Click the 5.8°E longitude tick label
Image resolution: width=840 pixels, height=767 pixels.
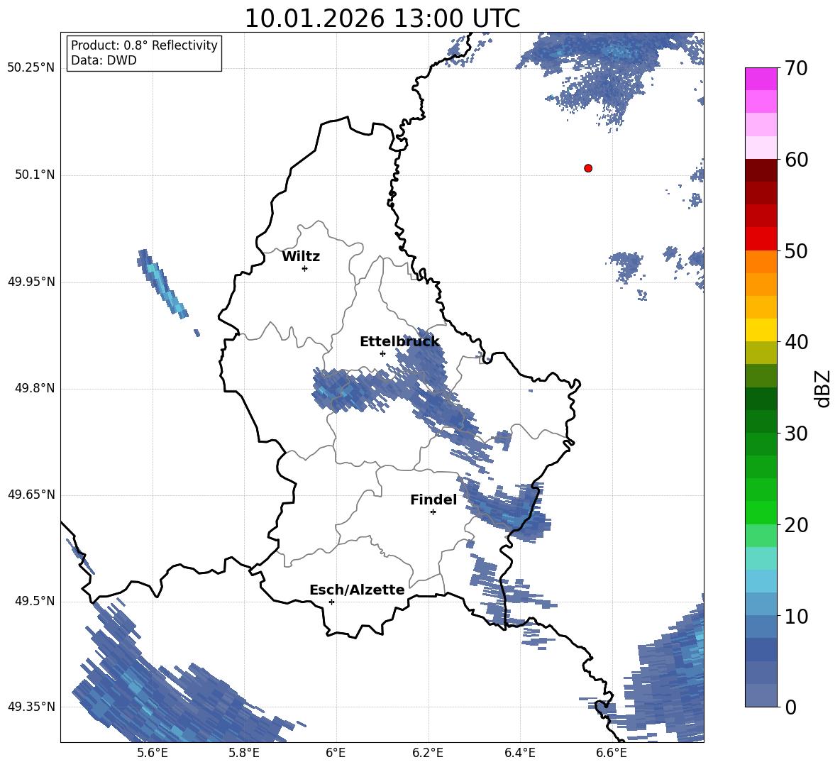pyautogui.click(x=244, y=753)
